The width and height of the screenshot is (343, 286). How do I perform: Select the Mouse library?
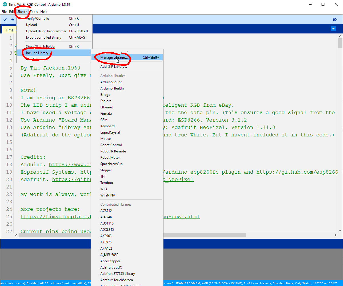click(x=127, y=139)
